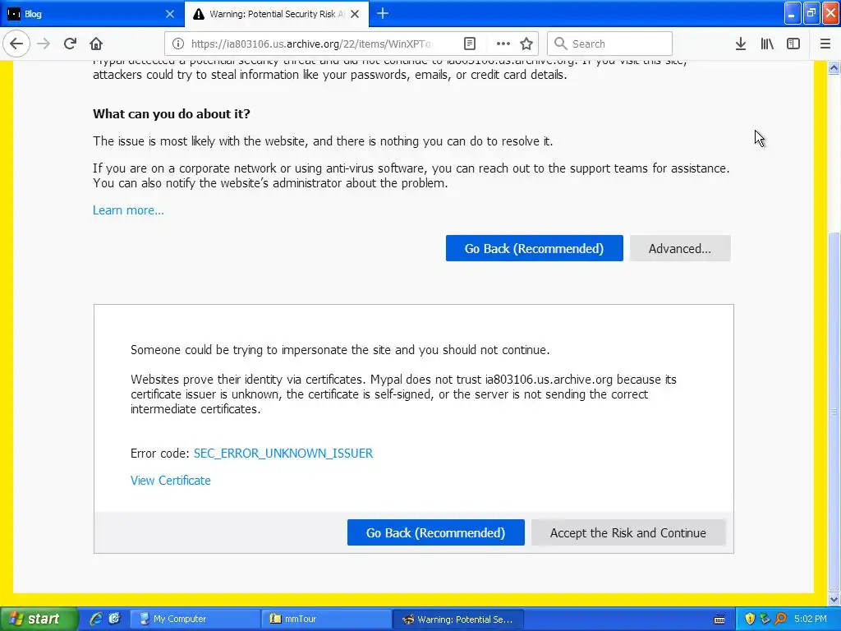841x631 pixels.
Task: Click the scrollbar up arrow
Action: click(834, 67)
